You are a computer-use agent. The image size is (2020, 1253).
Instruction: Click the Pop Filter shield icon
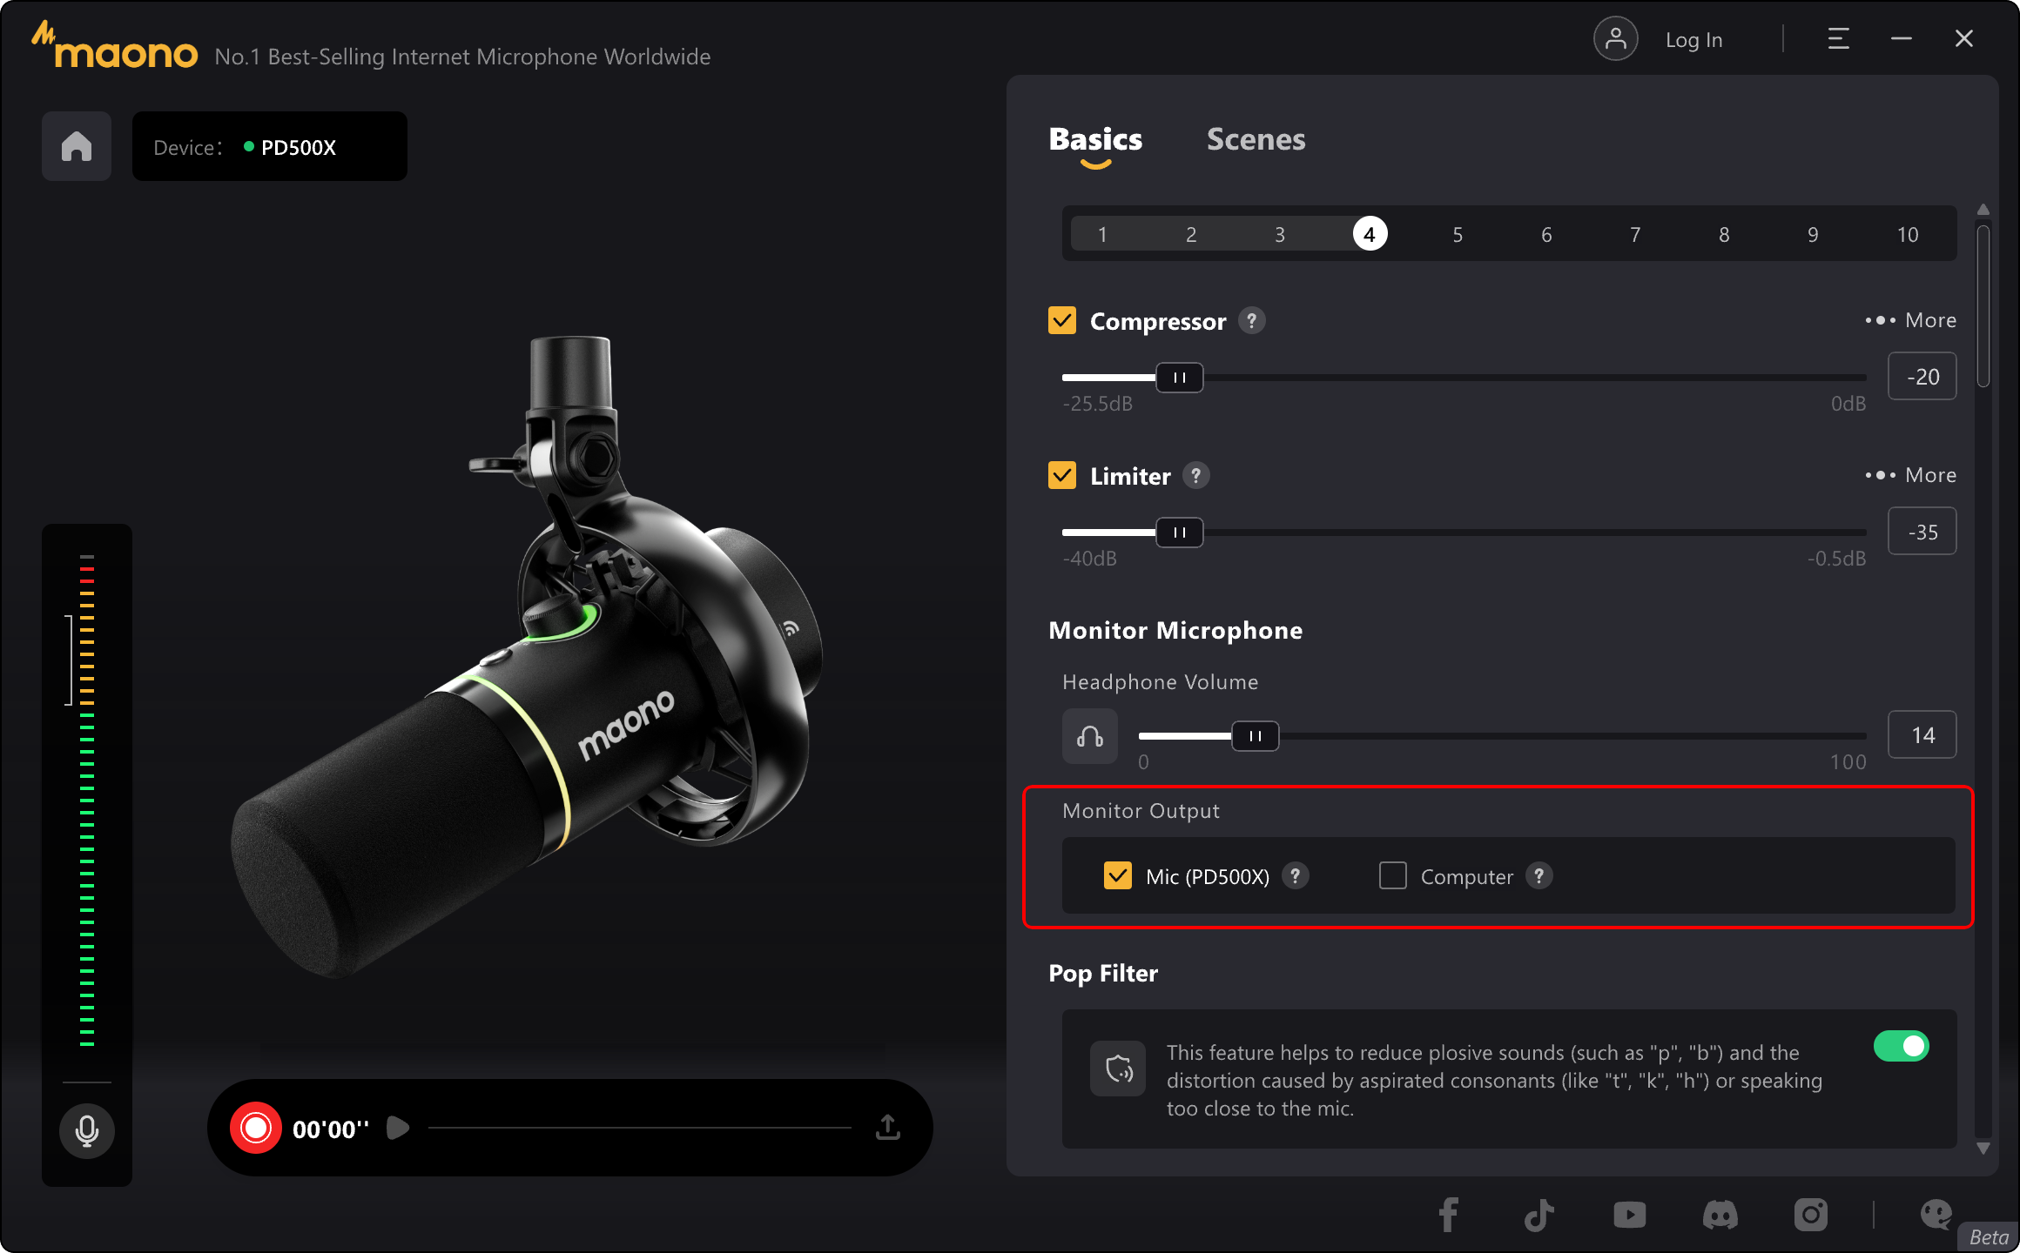[x=1118, y=1068]
